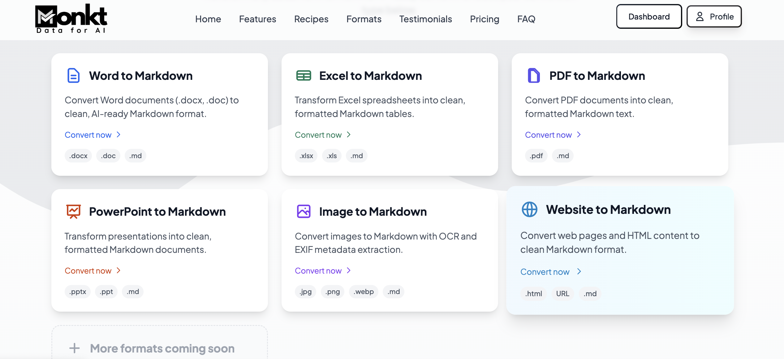Click the Word document icon

pyautogui.click(x=73, y=76)
